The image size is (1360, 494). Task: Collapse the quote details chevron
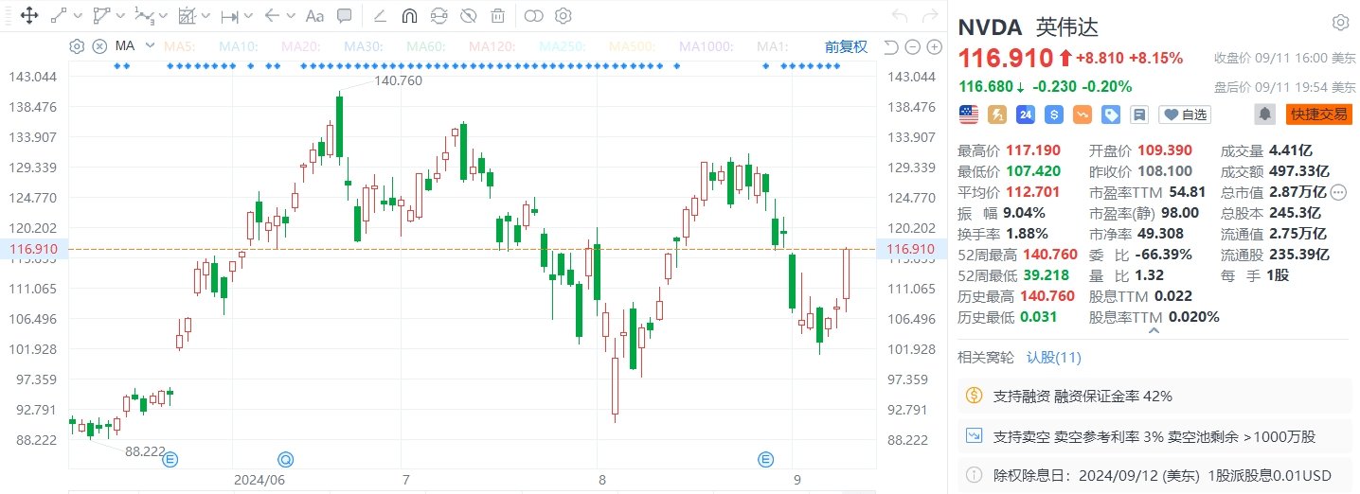point(1154,331)
